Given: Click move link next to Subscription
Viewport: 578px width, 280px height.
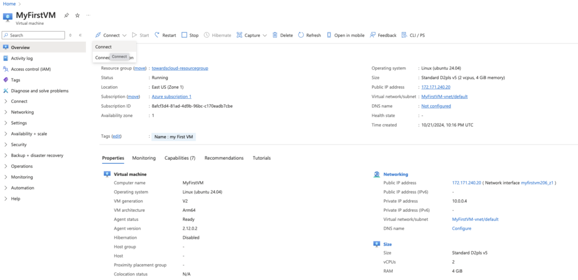Looking at the screenshot, I should click(133, 97).
